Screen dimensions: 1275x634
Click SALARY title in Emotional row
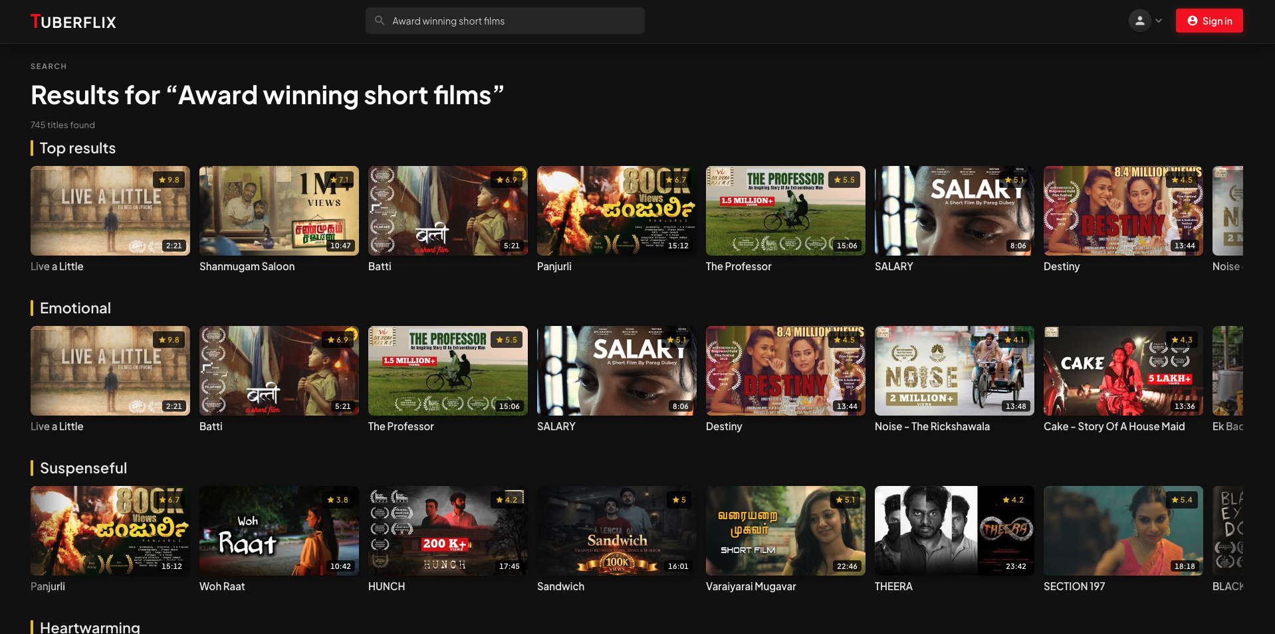556,426
